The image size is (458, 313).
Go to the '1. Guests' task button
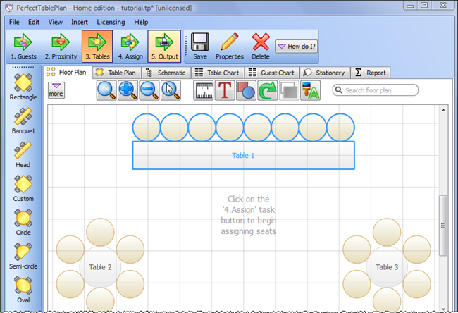point(23,46)
